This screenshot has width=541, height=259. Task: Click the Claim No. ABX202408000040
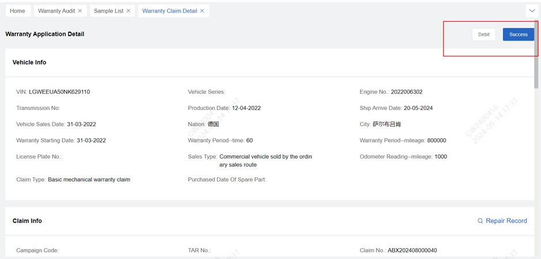[412, 250]
